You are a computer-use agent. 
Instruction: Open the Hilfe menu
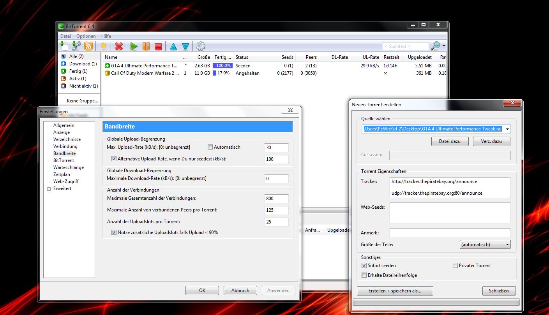[x=106, y=36]
